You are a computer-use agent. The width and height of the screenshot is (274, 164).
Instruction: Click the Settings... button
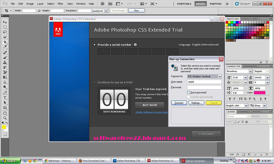196,103
